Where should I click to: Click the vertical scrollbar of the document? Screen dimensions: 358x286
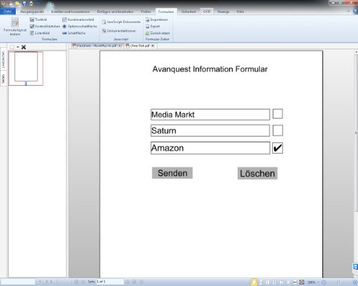[356, 134]
